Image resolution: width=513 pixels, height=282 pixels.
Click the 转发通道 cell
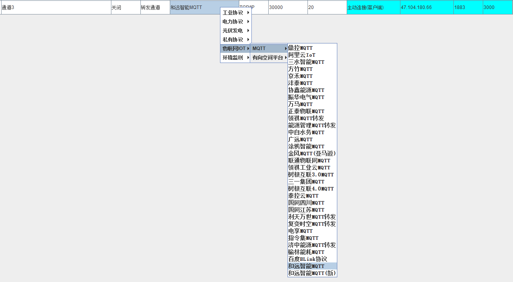pos(155,7)
